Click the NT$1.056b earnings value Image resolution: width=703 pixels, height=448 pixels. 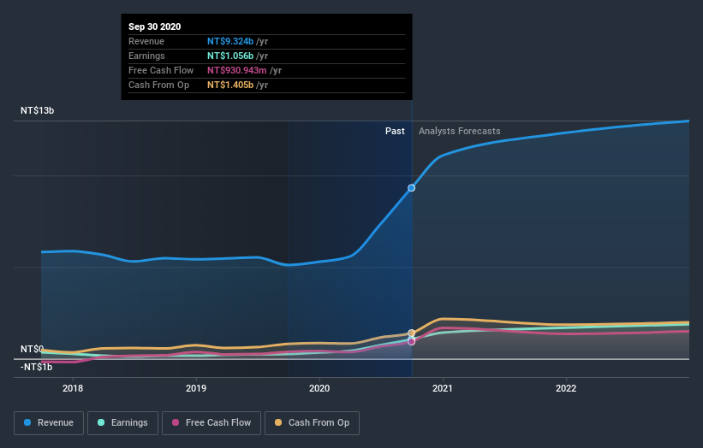coord(230,56)
